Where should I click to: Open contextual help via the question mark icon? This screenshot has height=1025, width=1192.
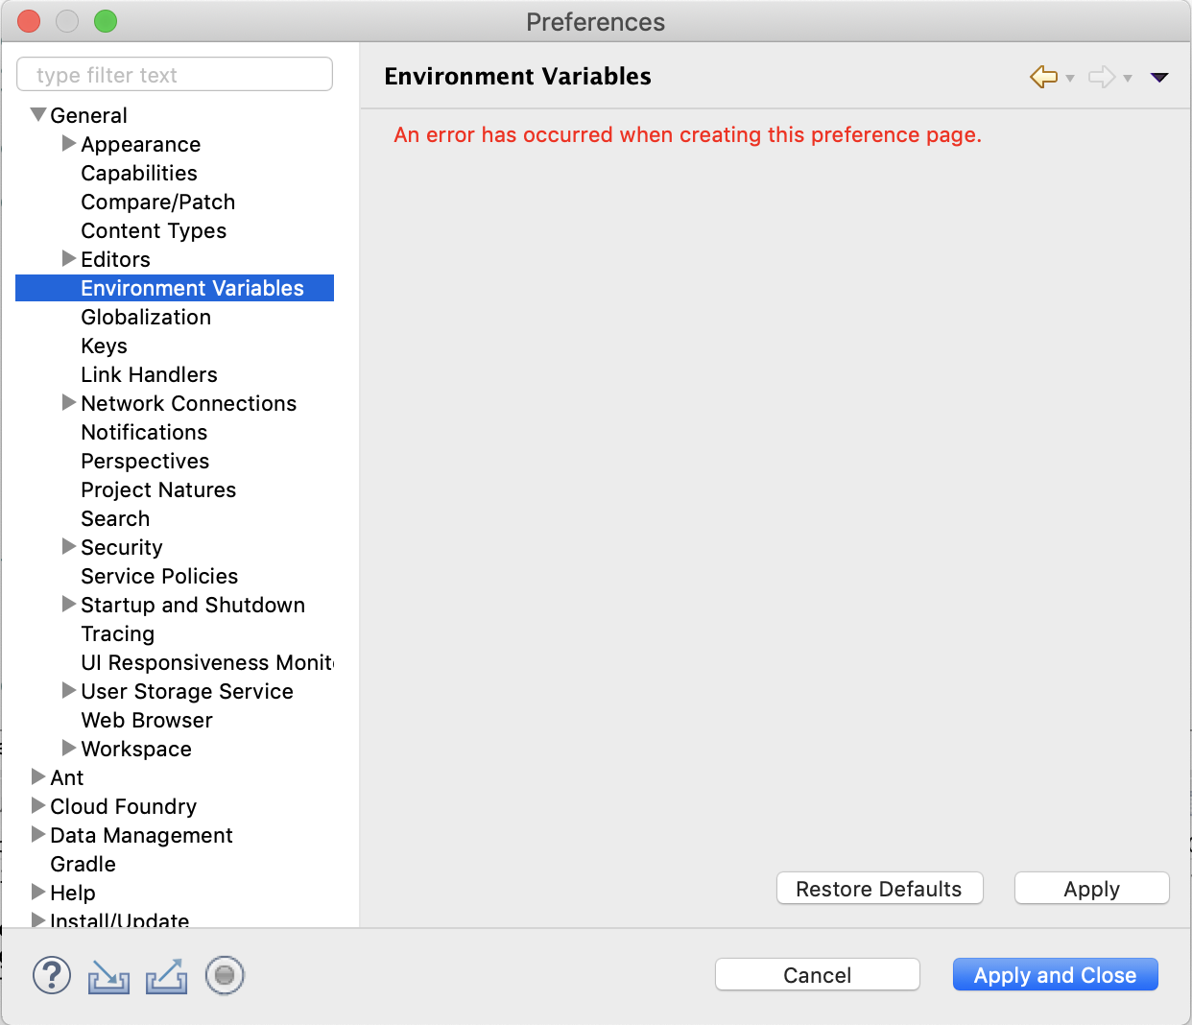coord(52,974)
